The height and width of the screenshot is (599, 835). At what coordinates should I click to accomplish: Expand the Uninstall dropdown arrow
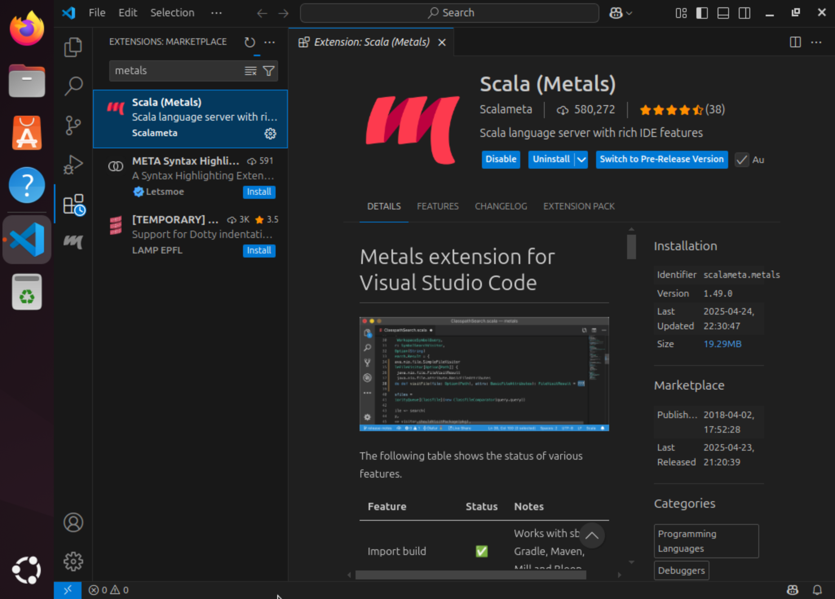[582, 159]
